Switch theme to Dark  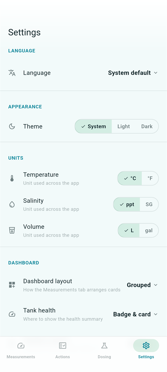tap(147, 126)
